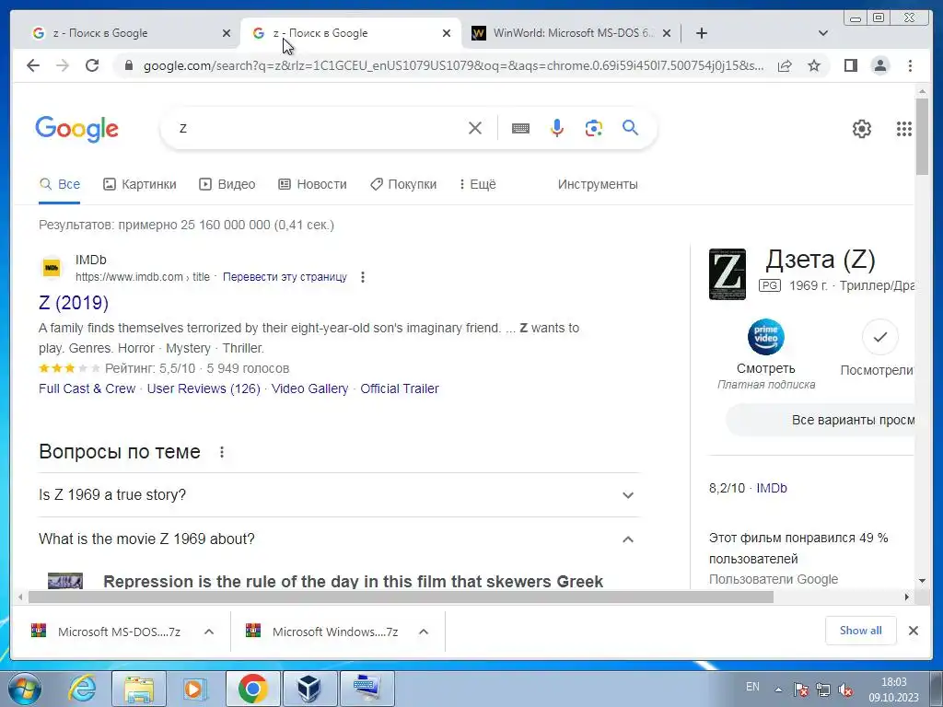Open the Google apps grid

[904, 129]
